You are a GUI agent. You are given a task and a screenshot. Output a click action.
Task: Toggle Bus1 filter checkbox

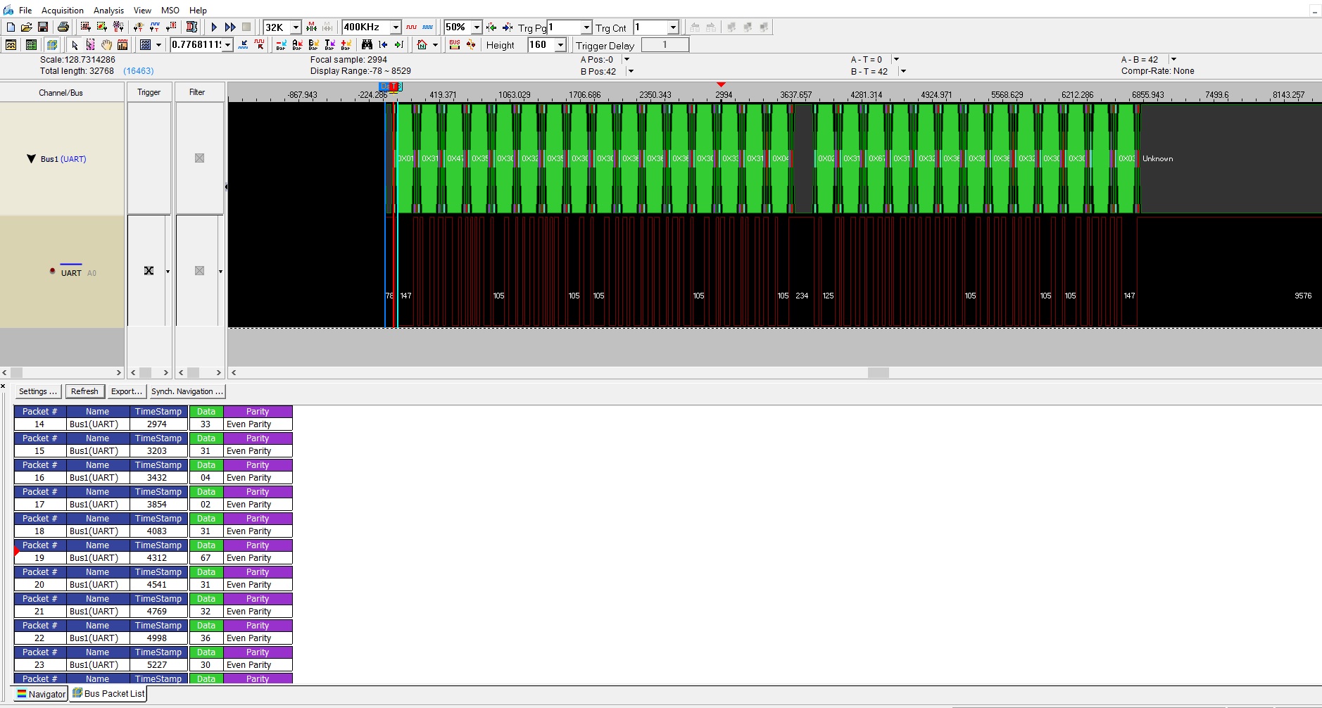click(199, 158)
